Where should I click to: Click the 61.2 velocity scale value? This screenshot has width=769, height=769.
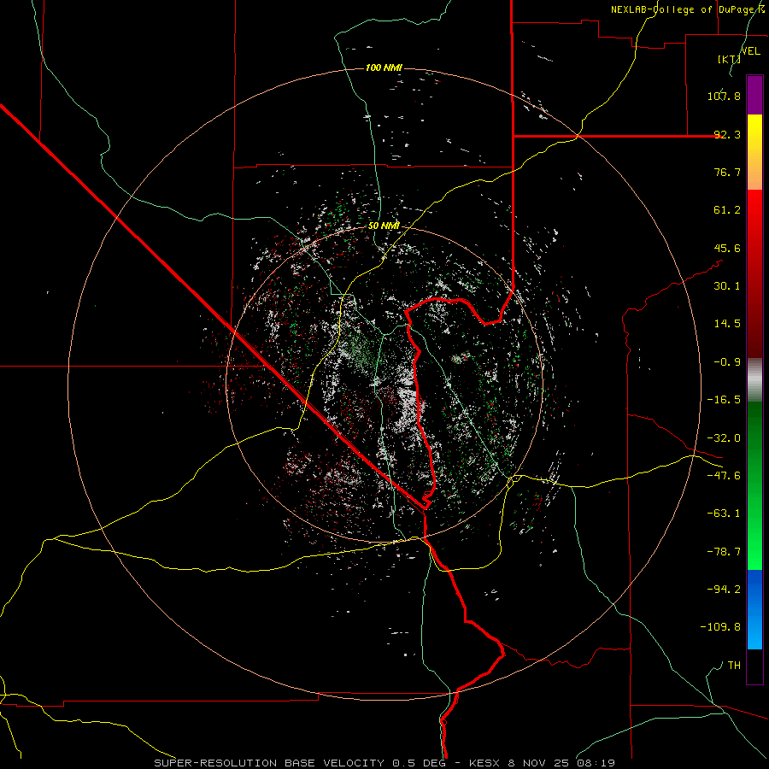pyautogui.click(x=727, y=210)
